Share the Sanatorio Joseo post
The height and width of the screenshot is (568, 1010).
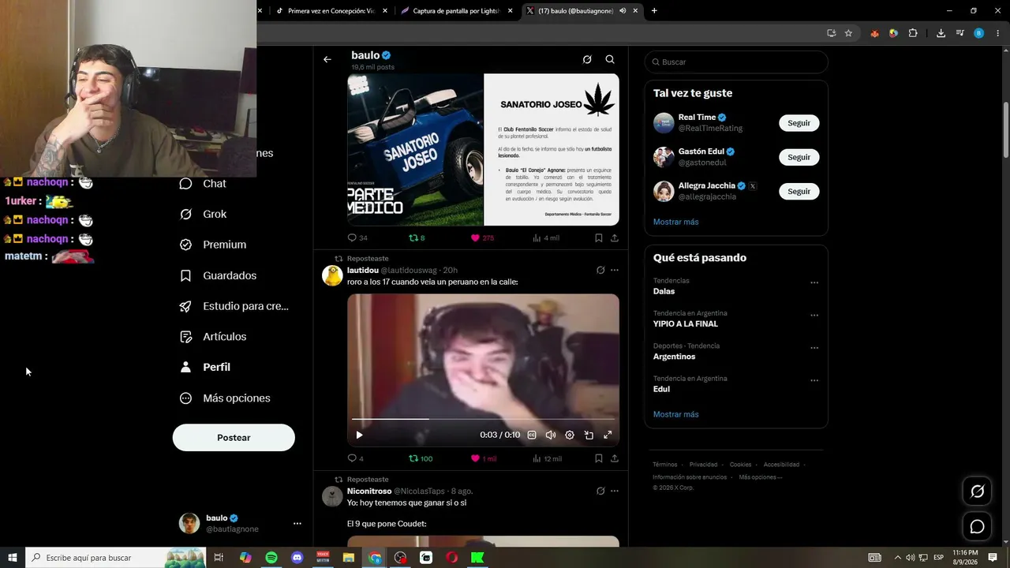pos(614,237)
